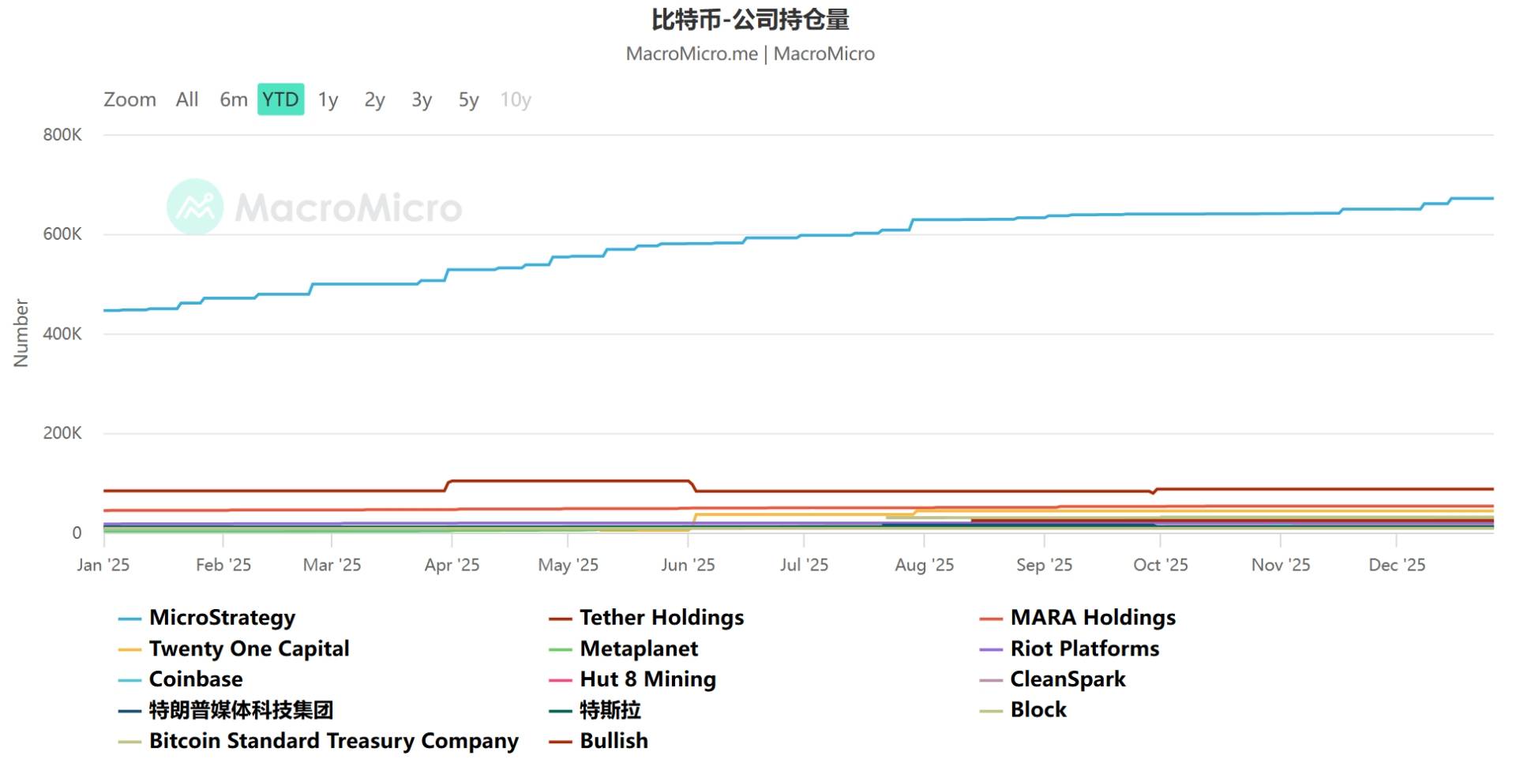Click the Bullish legend item
1516x759 pixels.
[614, 741]
